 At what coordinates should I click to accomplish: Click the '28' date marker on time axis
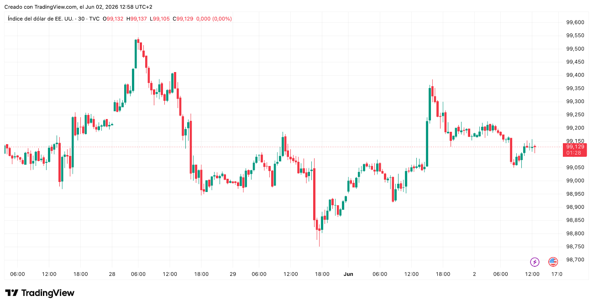point(112,274)
